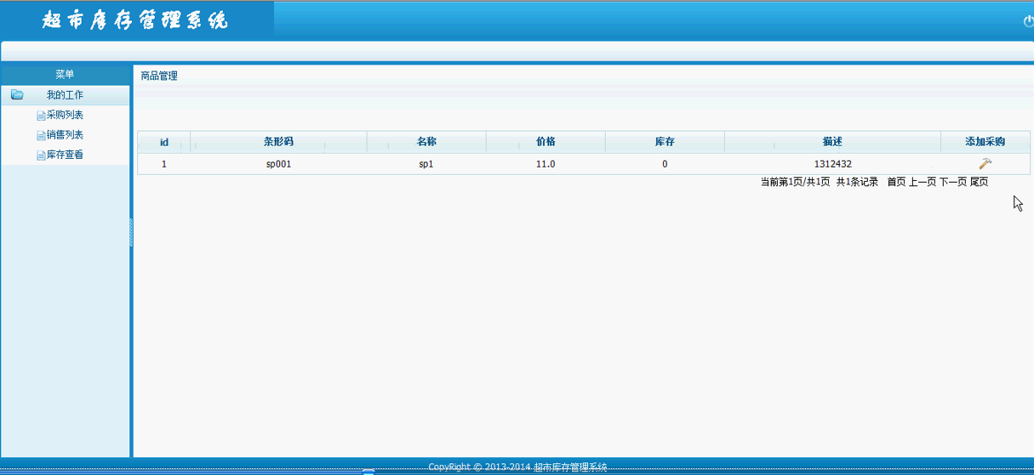The height and width of the screenshot is (475, 1034).
Task: Click the document icon next to 库存查看
Action: coord(41,156)
